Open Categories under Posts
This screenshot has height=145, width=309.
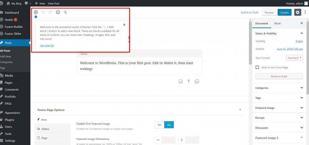6,62
